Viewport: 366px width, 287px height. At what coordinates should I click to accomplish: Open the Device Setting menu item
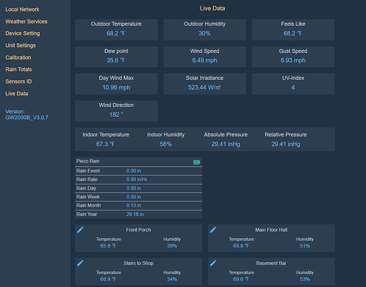click(x=22, y=33)
